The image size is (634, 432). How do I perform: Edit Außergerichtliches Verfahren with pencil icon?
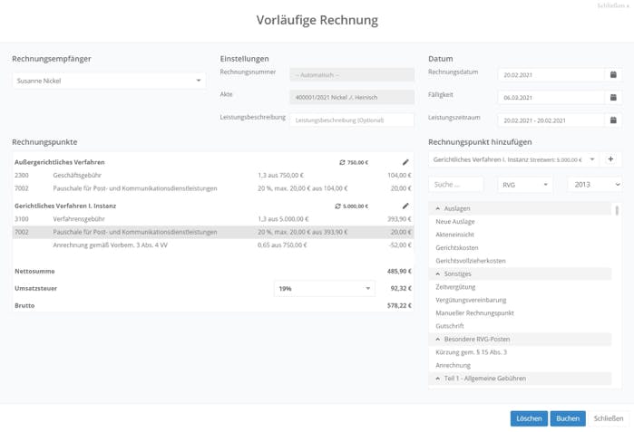(405, 162)
